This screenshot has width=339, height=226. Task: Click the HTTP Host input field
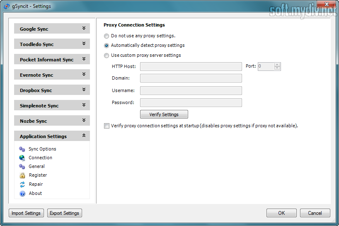pyautogui.click(x=191, y=66)
